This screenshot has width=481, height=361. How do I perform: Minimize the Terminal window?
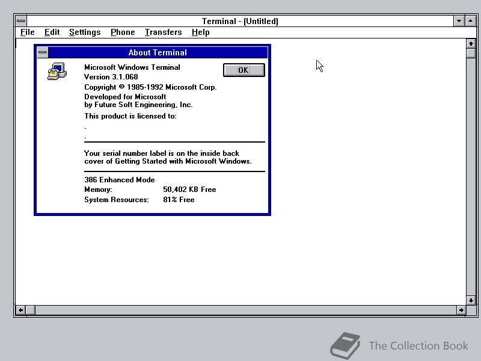(459, 21)
